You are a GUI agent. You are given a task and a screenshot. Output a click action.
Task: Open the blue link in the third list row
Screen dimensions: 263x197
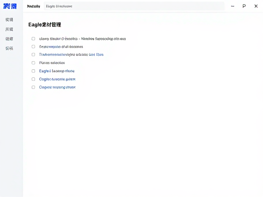(71, 55)
